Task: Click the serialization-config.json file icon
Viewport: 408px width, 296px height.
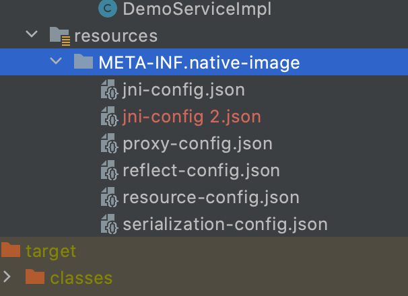Action: pyautogui.click(x=109, y=224)
